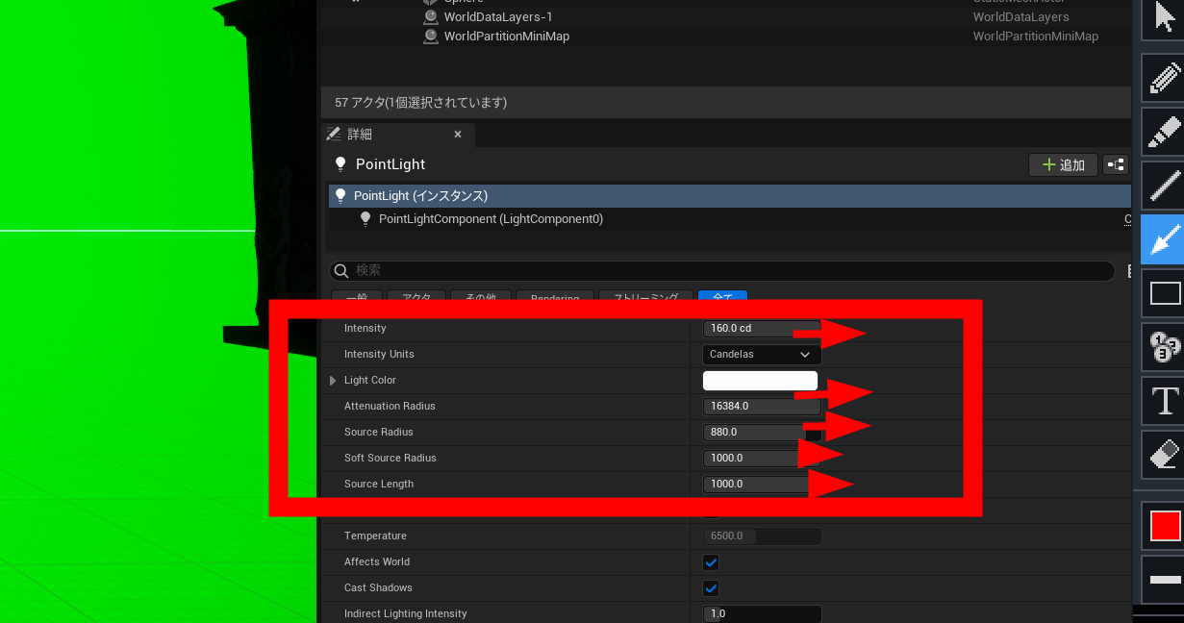Close the 詳細 details tab
This screenshot has width=1184, height=623.
click(x=458, y=135)
